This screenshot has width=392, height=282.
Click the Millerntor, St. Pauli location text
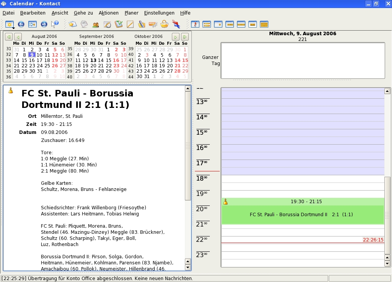pos(62,116)
